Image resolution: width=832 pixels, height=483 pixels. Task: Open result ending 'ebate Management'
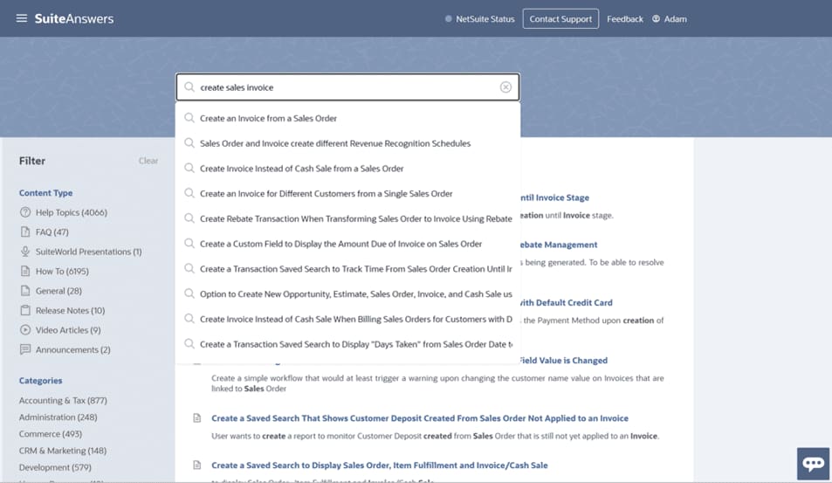(559, 245)
